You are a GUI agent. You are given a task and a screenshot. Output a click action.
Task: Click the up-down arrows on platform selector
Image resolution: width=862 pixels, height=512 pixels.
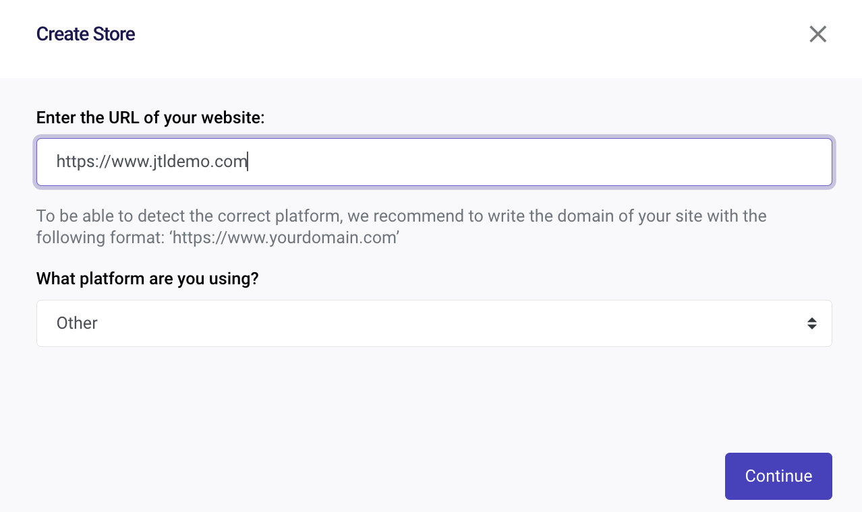pos(812,323)
